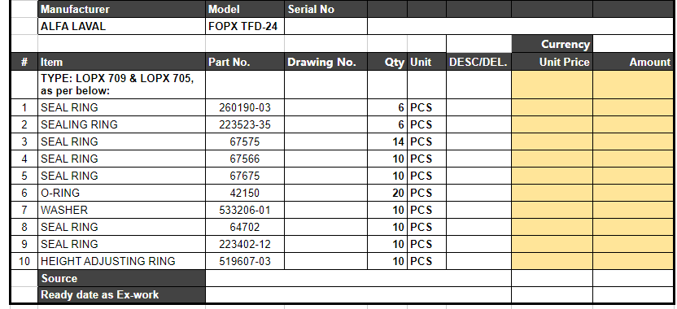Click the HEIGHT ADJUSTING RING cell

(x=122, y=261)
